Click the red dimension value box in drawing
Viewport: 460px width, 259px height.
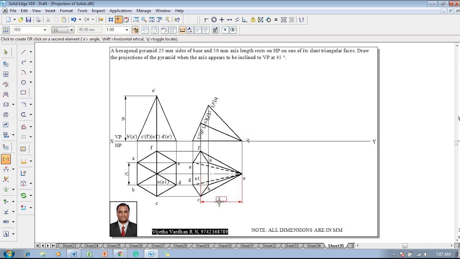(x=221, y=199)
